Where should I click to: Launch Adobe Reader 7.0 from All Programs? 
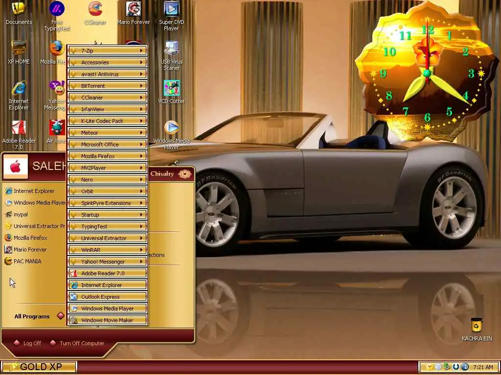coord(107,273)
